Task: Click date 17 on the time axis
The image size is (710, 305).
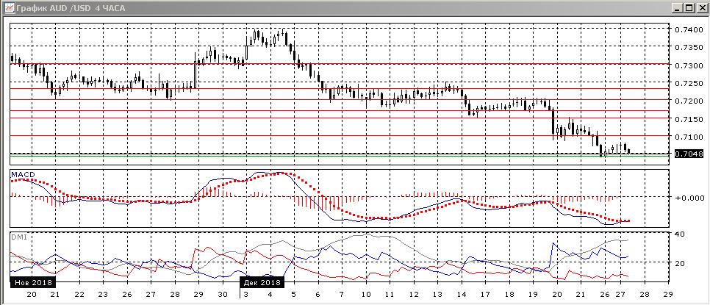Action: tap(485, 294)
